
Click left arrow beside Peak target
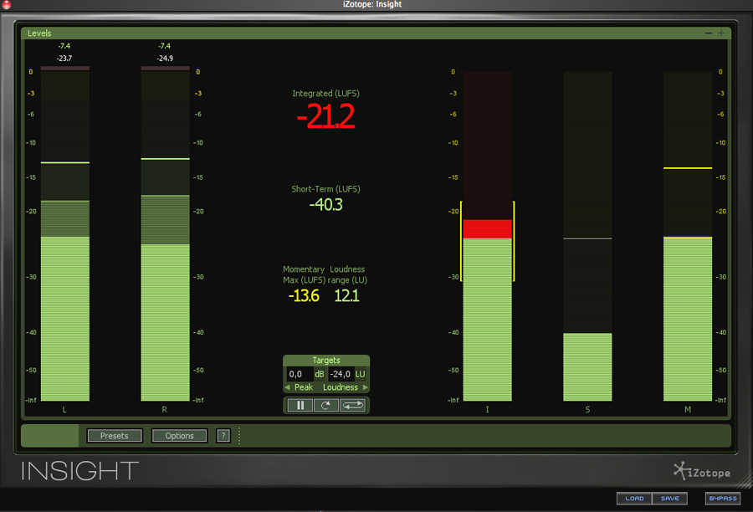[x=288, y=387]
